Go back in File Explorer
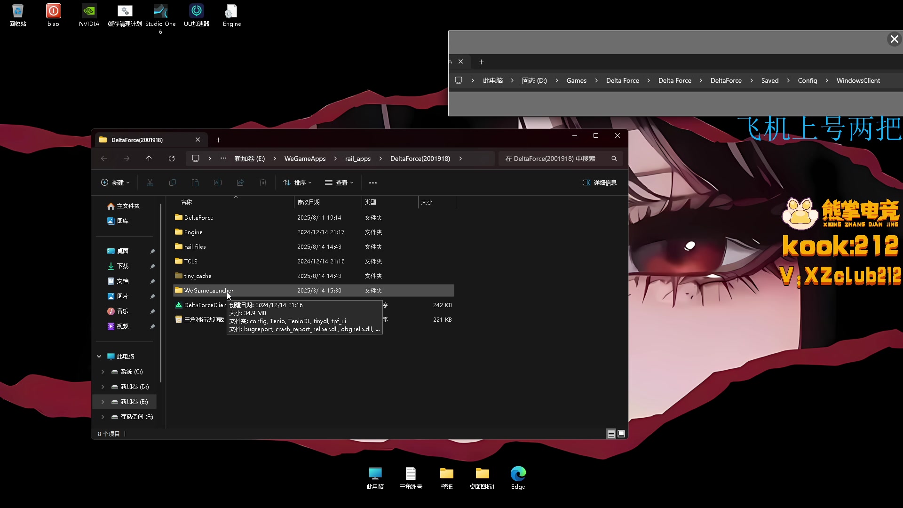The height and width of the screenshot is (508, 903). (104, 159)
